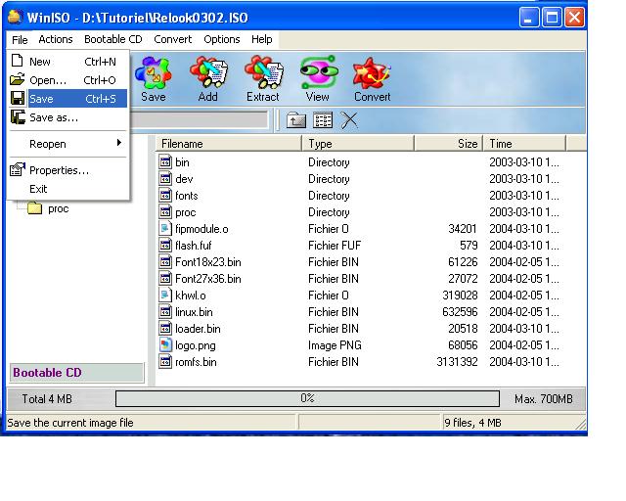Screen dimensions: 626x501
Task: Choose Save as... menu entry
Action: [x=68, y=117]
